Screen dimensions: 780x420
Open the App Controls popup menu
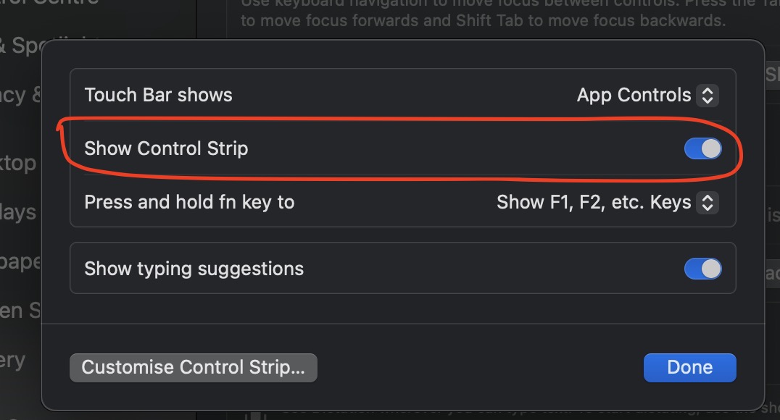pos(646,95)
